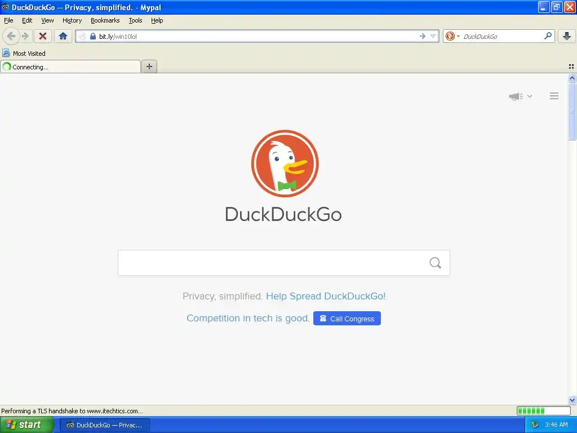Click the scrollbar up arrow
This screenshot has width=577, height=433.
pyautogui.click(x=572, y=78)
